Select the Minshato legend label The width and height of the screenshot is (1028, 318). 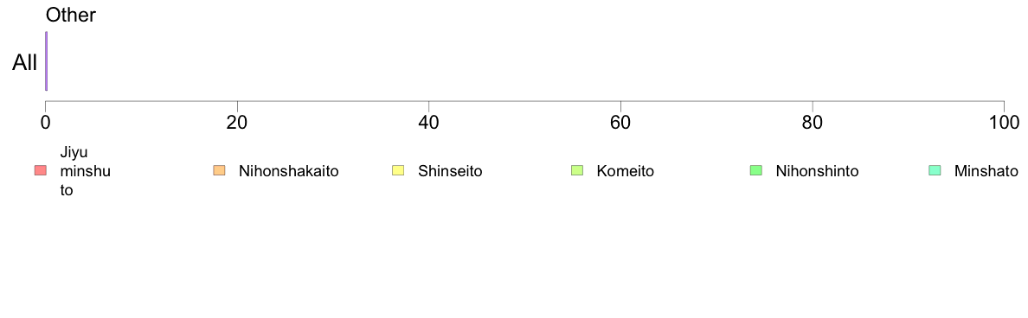click(x=986, y=171)
